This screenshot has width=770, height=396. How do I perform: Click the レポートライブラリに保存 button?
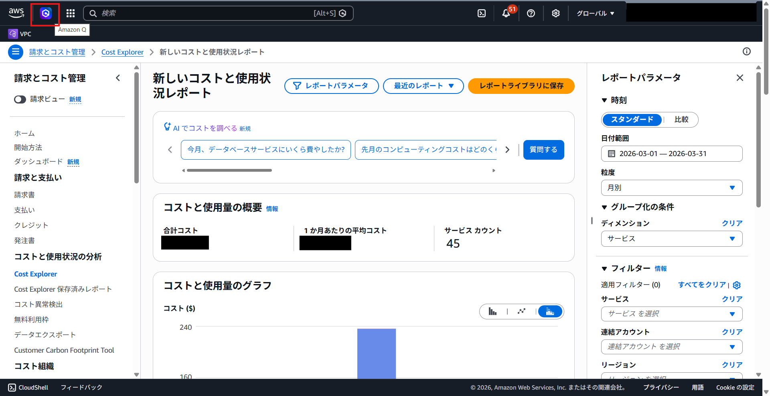click(521, 85)
